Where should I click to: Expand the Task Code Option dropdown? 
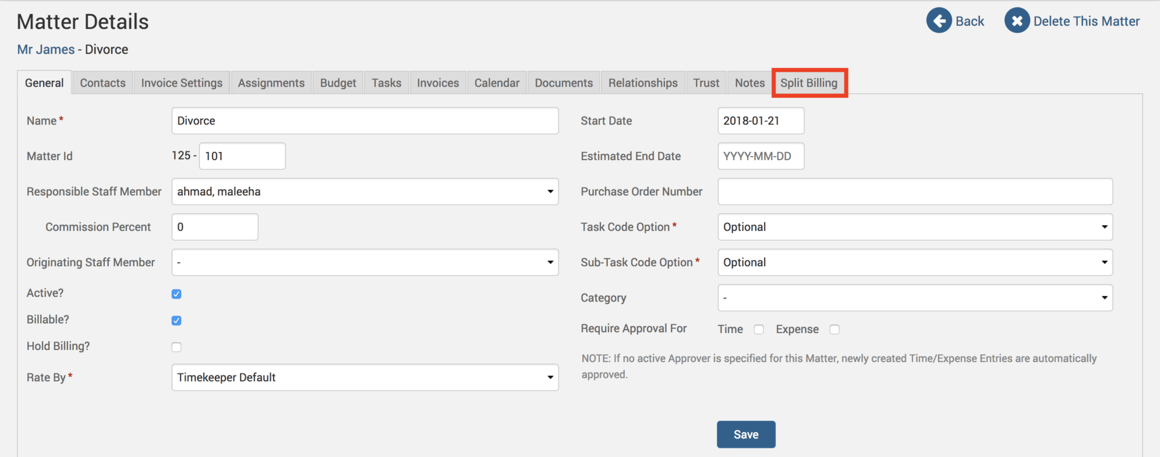(915, 227)
